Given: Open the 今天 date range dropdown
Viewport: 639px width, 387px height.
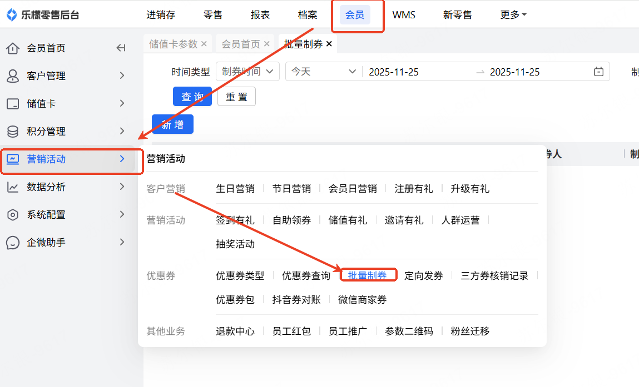Looking at the screenshot, I should [x=324, y=72].
